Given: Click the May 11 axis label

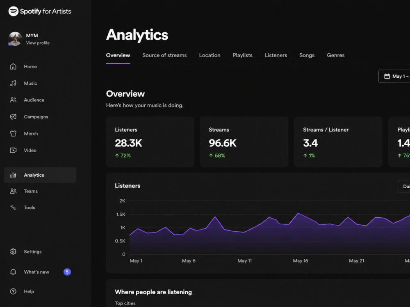Looking at the screenshot, I should point(244,261).
